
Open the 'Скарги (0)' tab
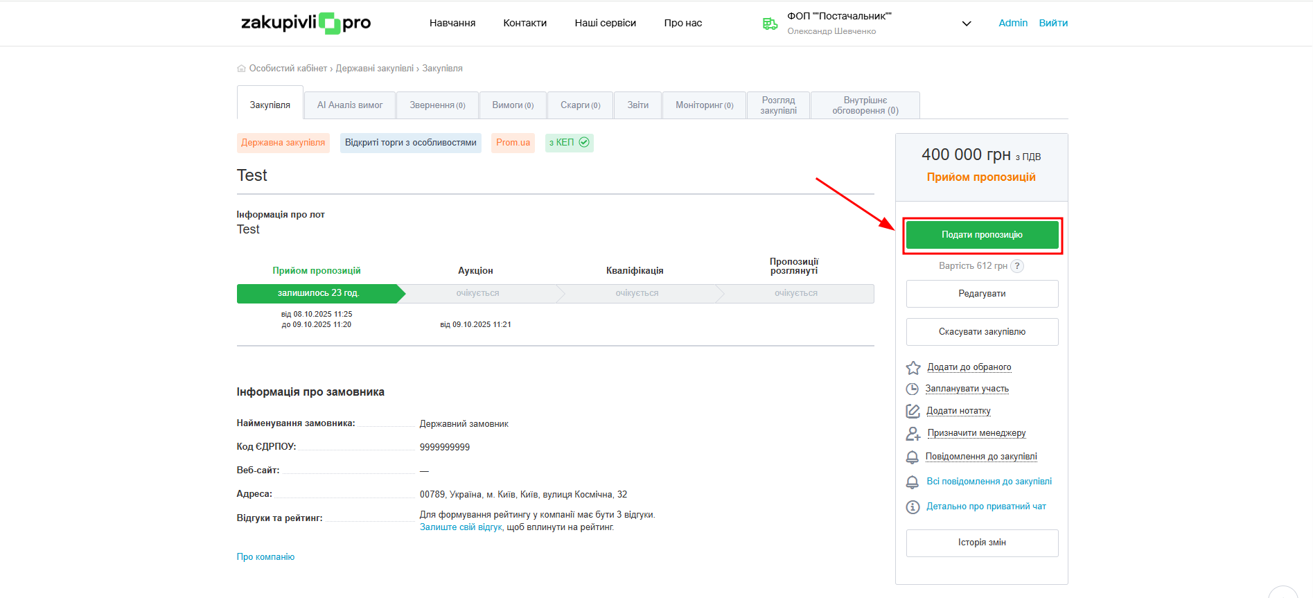tap(580, 105)
